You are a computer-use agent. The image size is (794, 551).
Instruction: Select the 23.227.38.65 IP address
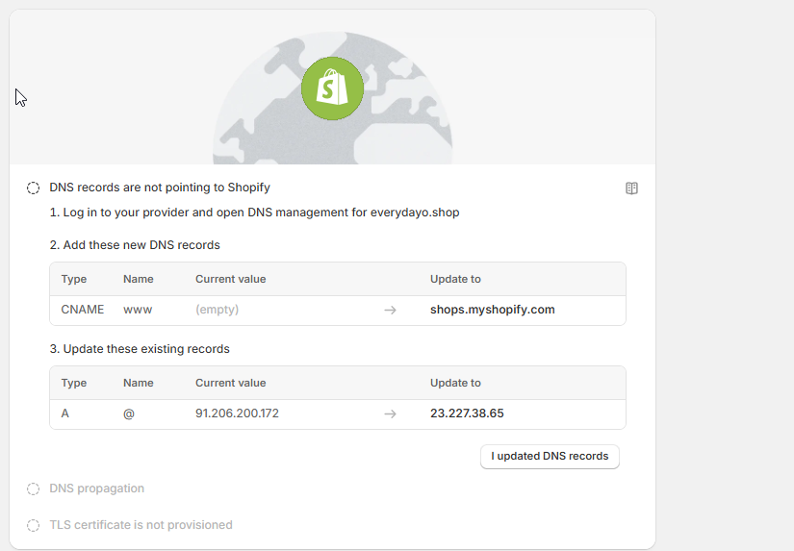pyautogui.click(x=467, y=413)
